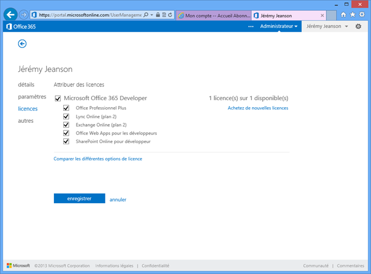
Task: Select the Jérémy Jeanson browser tab
Action: coord(289,16)
